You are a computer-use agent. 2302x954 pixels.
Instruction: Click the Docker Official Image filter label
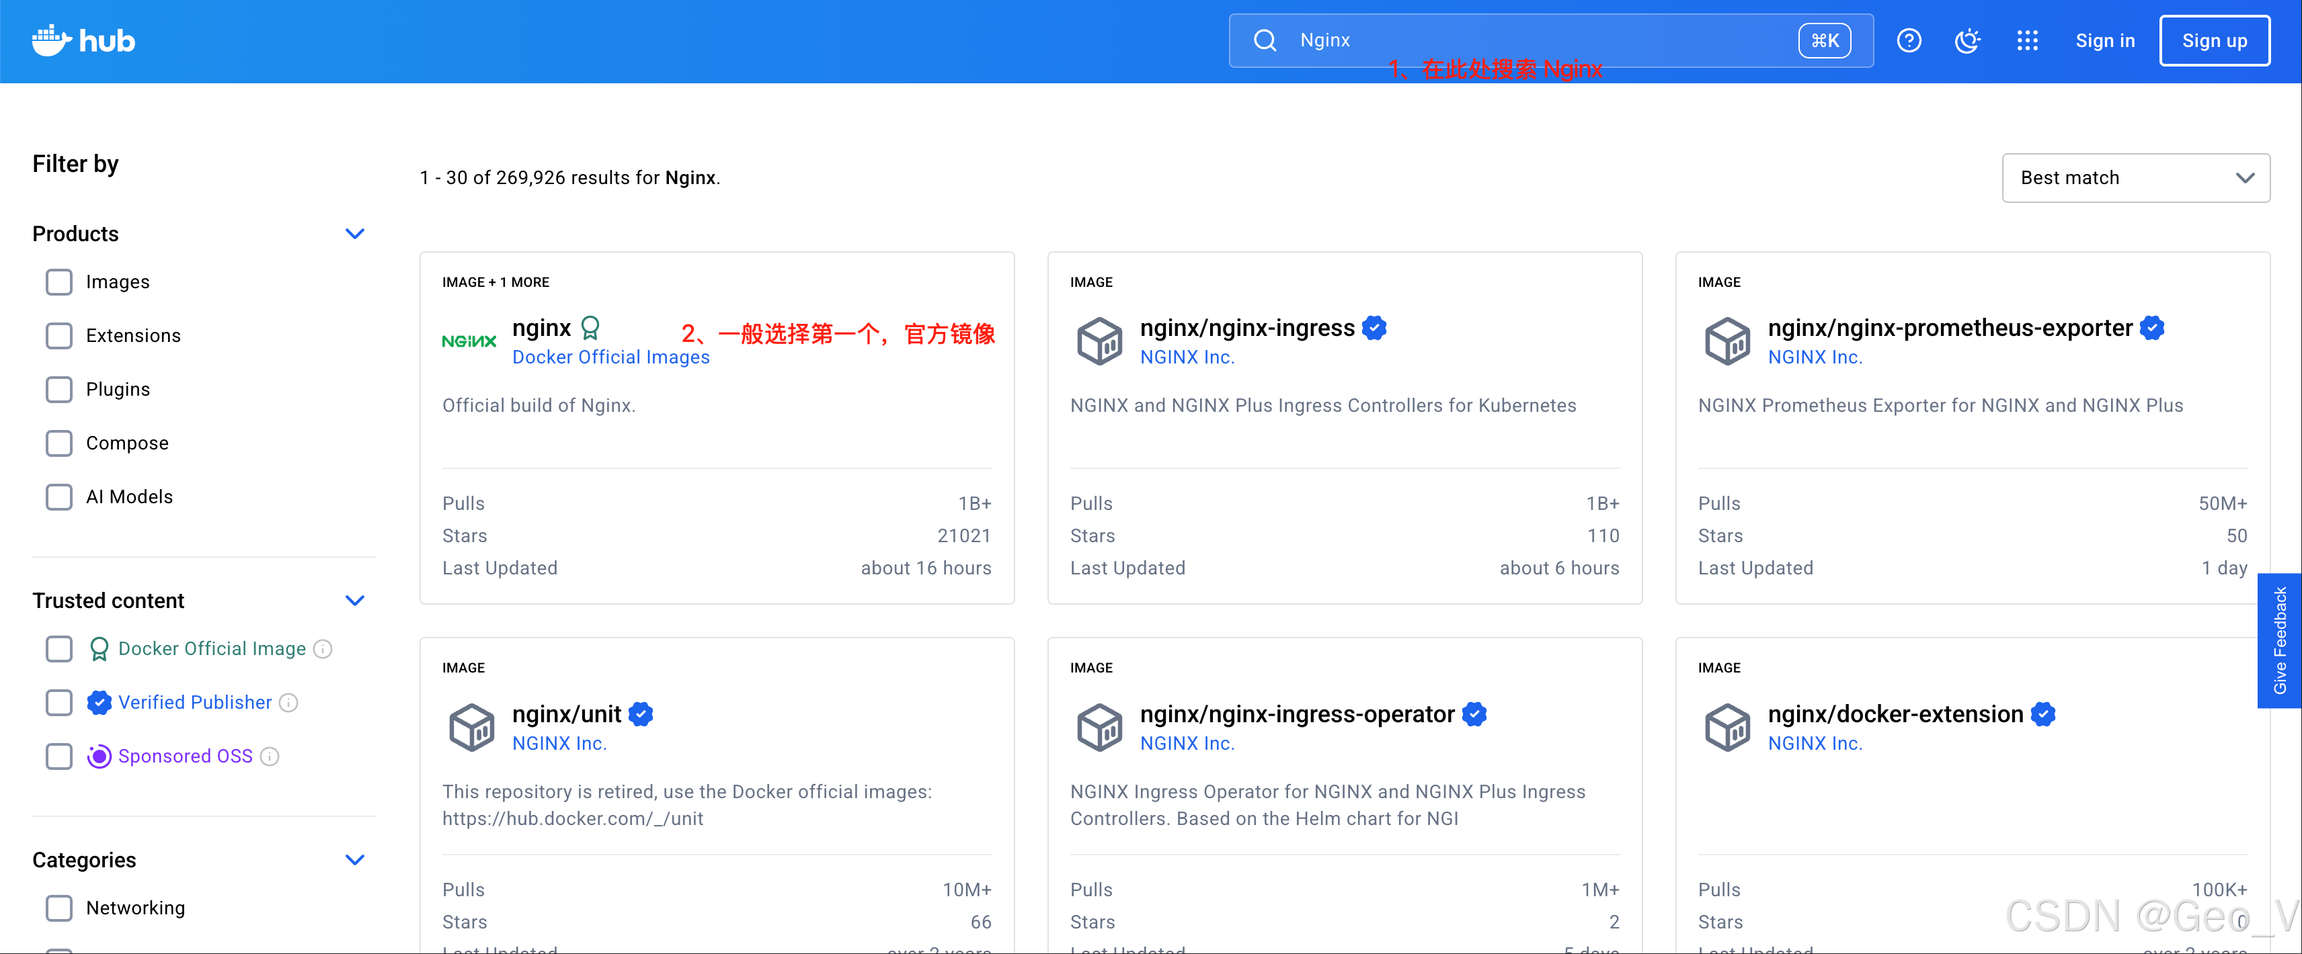pyautogui.click(x=212, y=650)
